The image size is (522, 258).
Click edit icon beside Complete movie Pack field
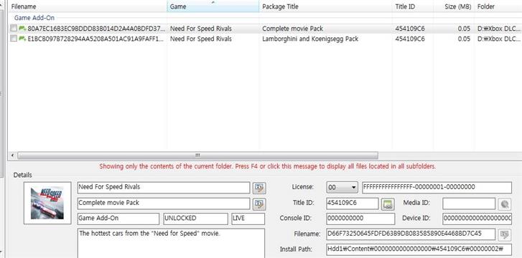[x=259, y=204]
